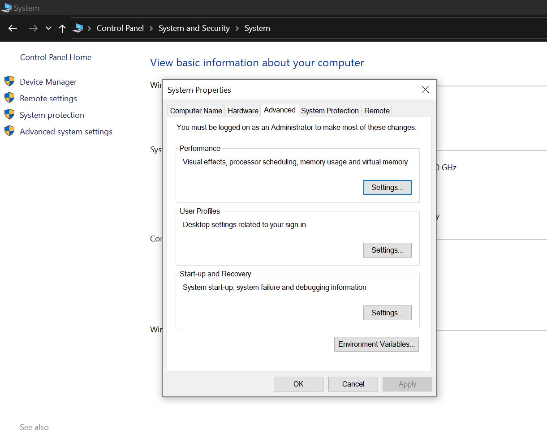
Task: Click the up-one-level arrow in the toolbar
Action: (x=62, y=28)
